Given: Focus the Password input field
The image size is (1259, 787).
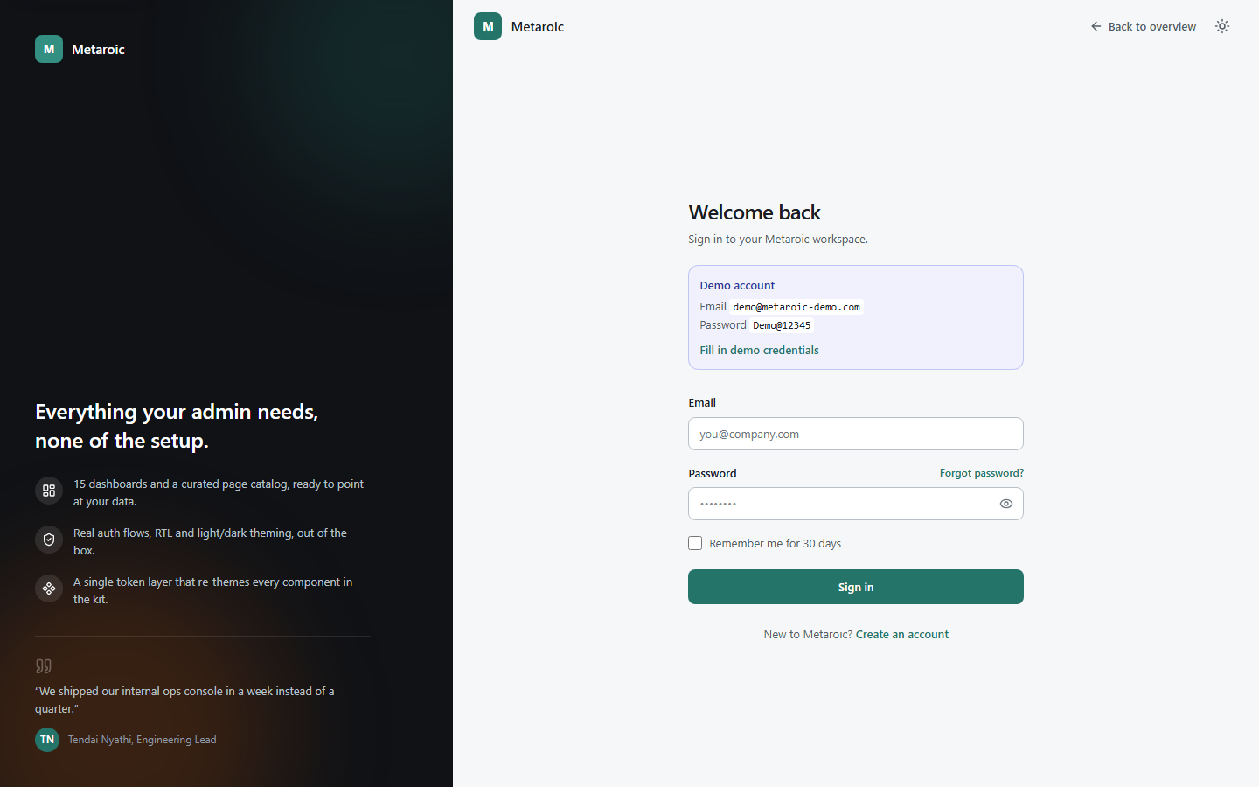Looking at the screenshot, I should tap(856, 504).
